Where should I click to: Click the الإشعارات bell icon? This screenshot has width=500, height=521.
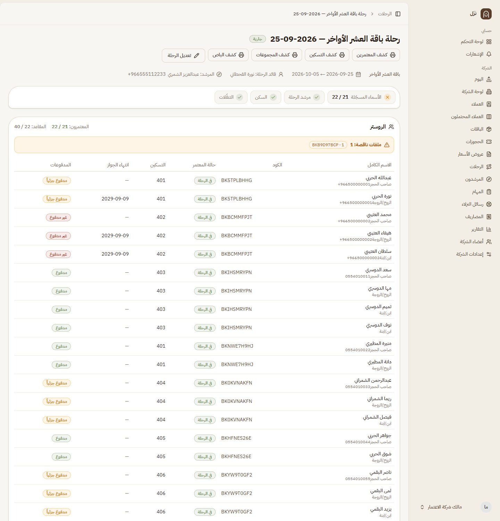pos(489,54)
